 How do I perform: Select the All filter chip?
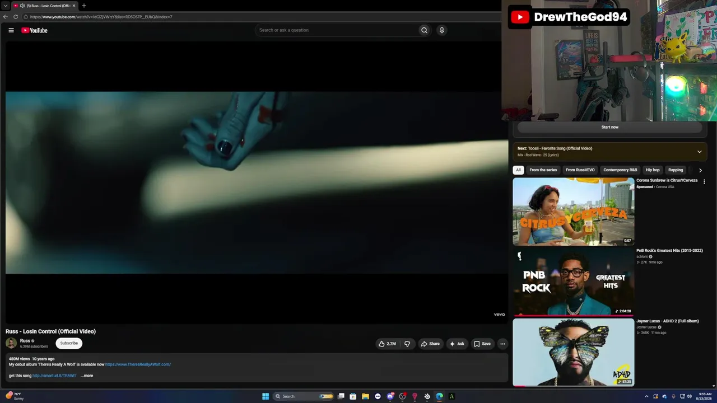click(x=518, y=170)
